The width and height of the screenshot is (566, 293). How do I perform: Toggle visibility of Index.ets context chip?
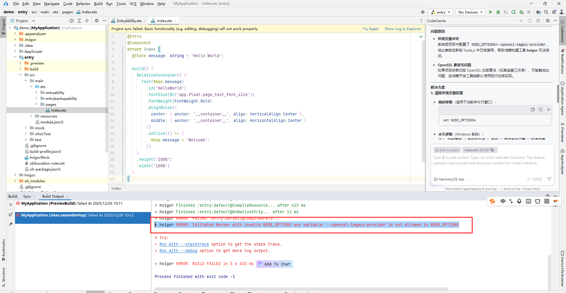(493, 150)
